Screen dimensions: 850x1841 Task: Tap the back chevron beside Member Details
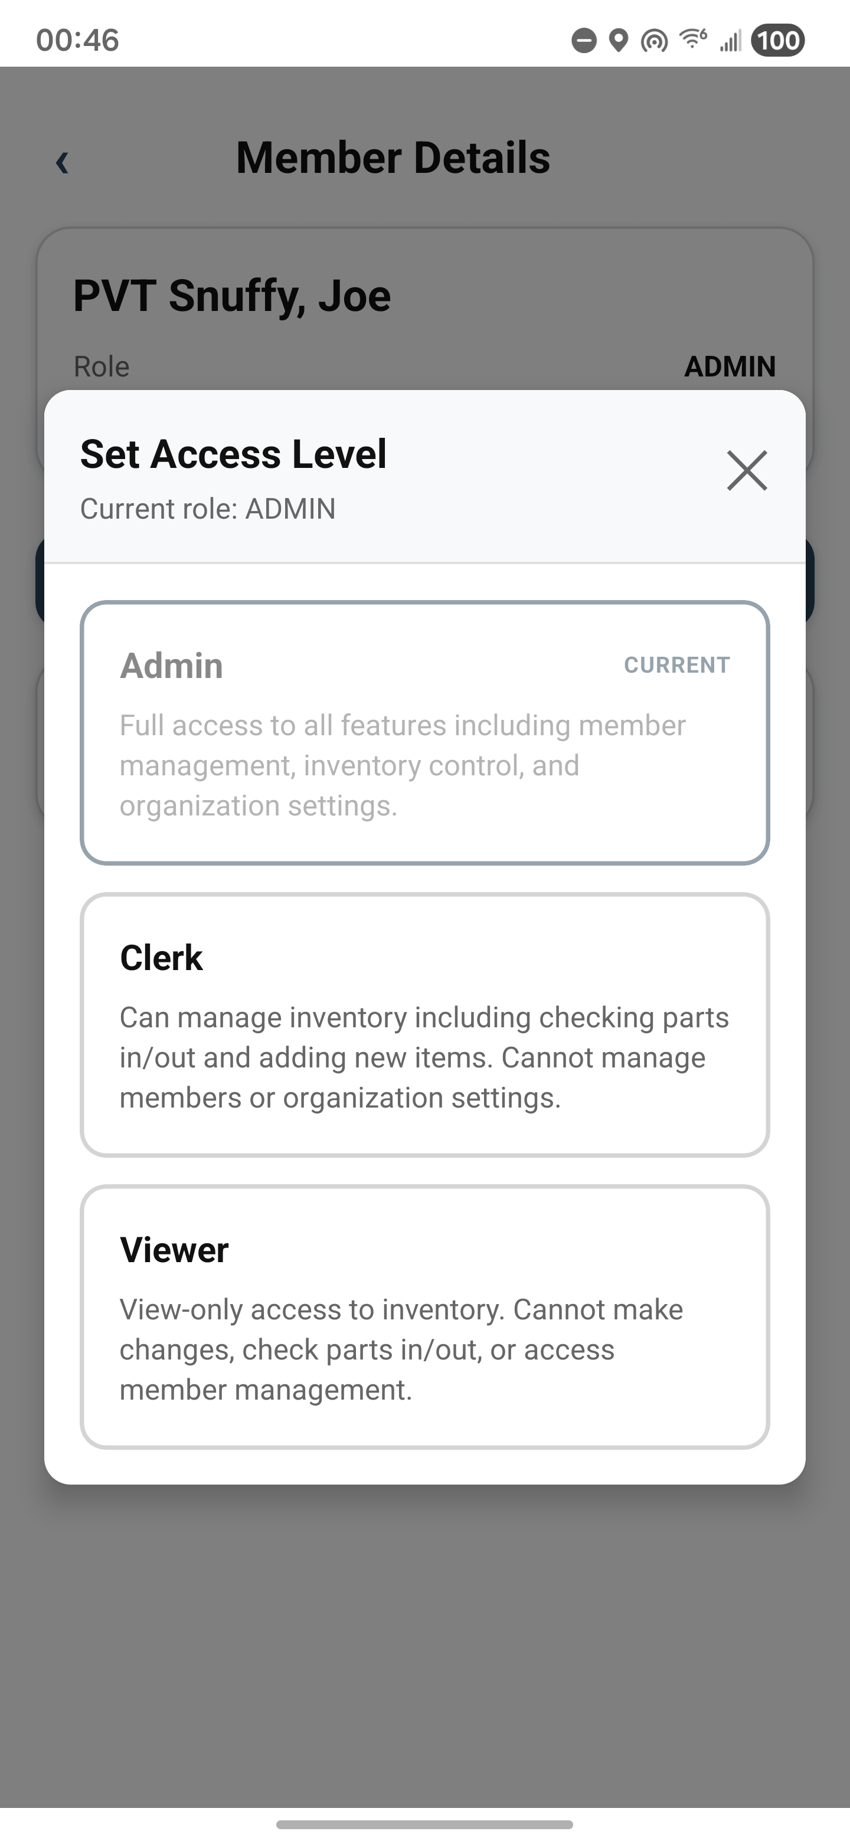pos(63,160)
